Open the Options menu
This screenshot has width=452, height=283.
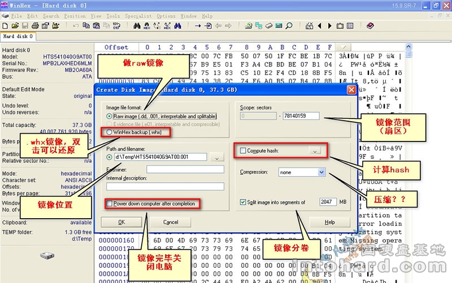pyautogui.click(x=166, y=16)
